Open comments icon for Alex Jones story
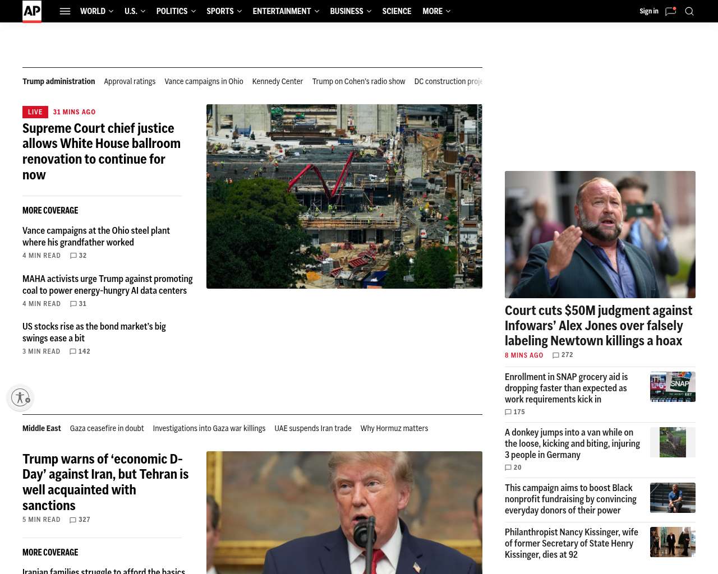The image size is (718, 574). coord(556,355)
